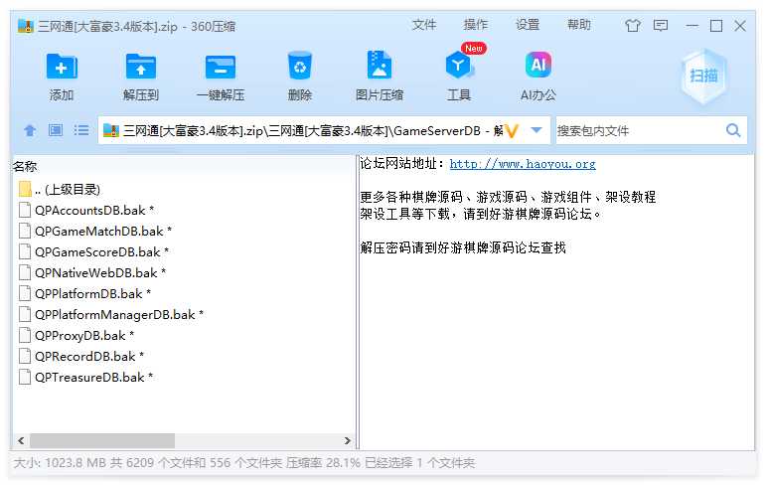Screen dimensions: 766x485
Task: Click the 一键解压 one-click extract icon
Action: click(x=221, y=67)
